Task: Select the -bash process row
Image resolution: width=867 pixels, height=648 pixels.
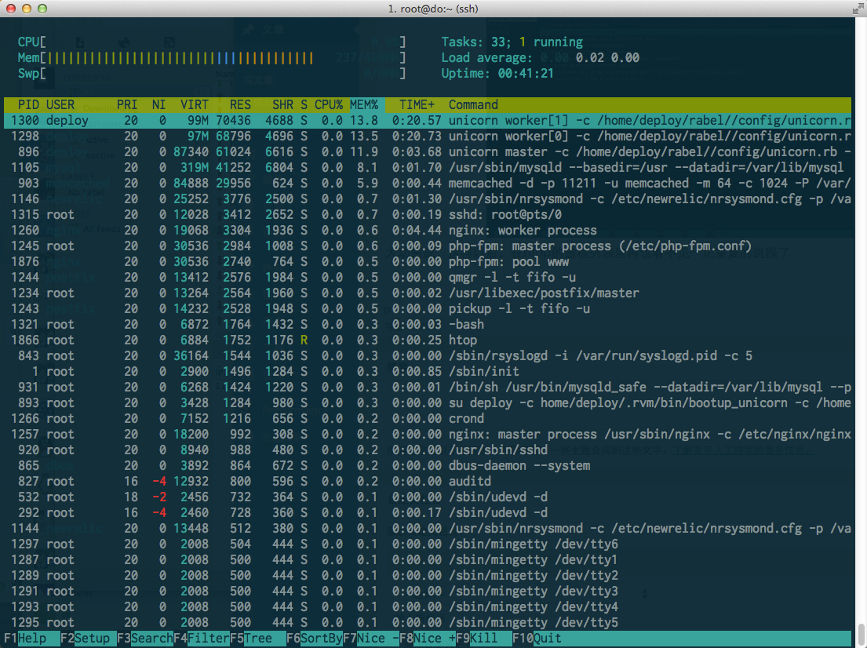Action: [428, 324]
